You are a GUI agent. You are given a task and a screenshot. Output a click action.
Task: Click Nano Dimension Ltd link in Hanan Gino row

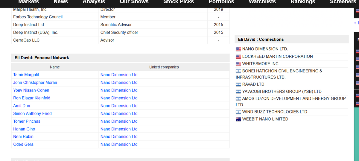tap(119, 129)
